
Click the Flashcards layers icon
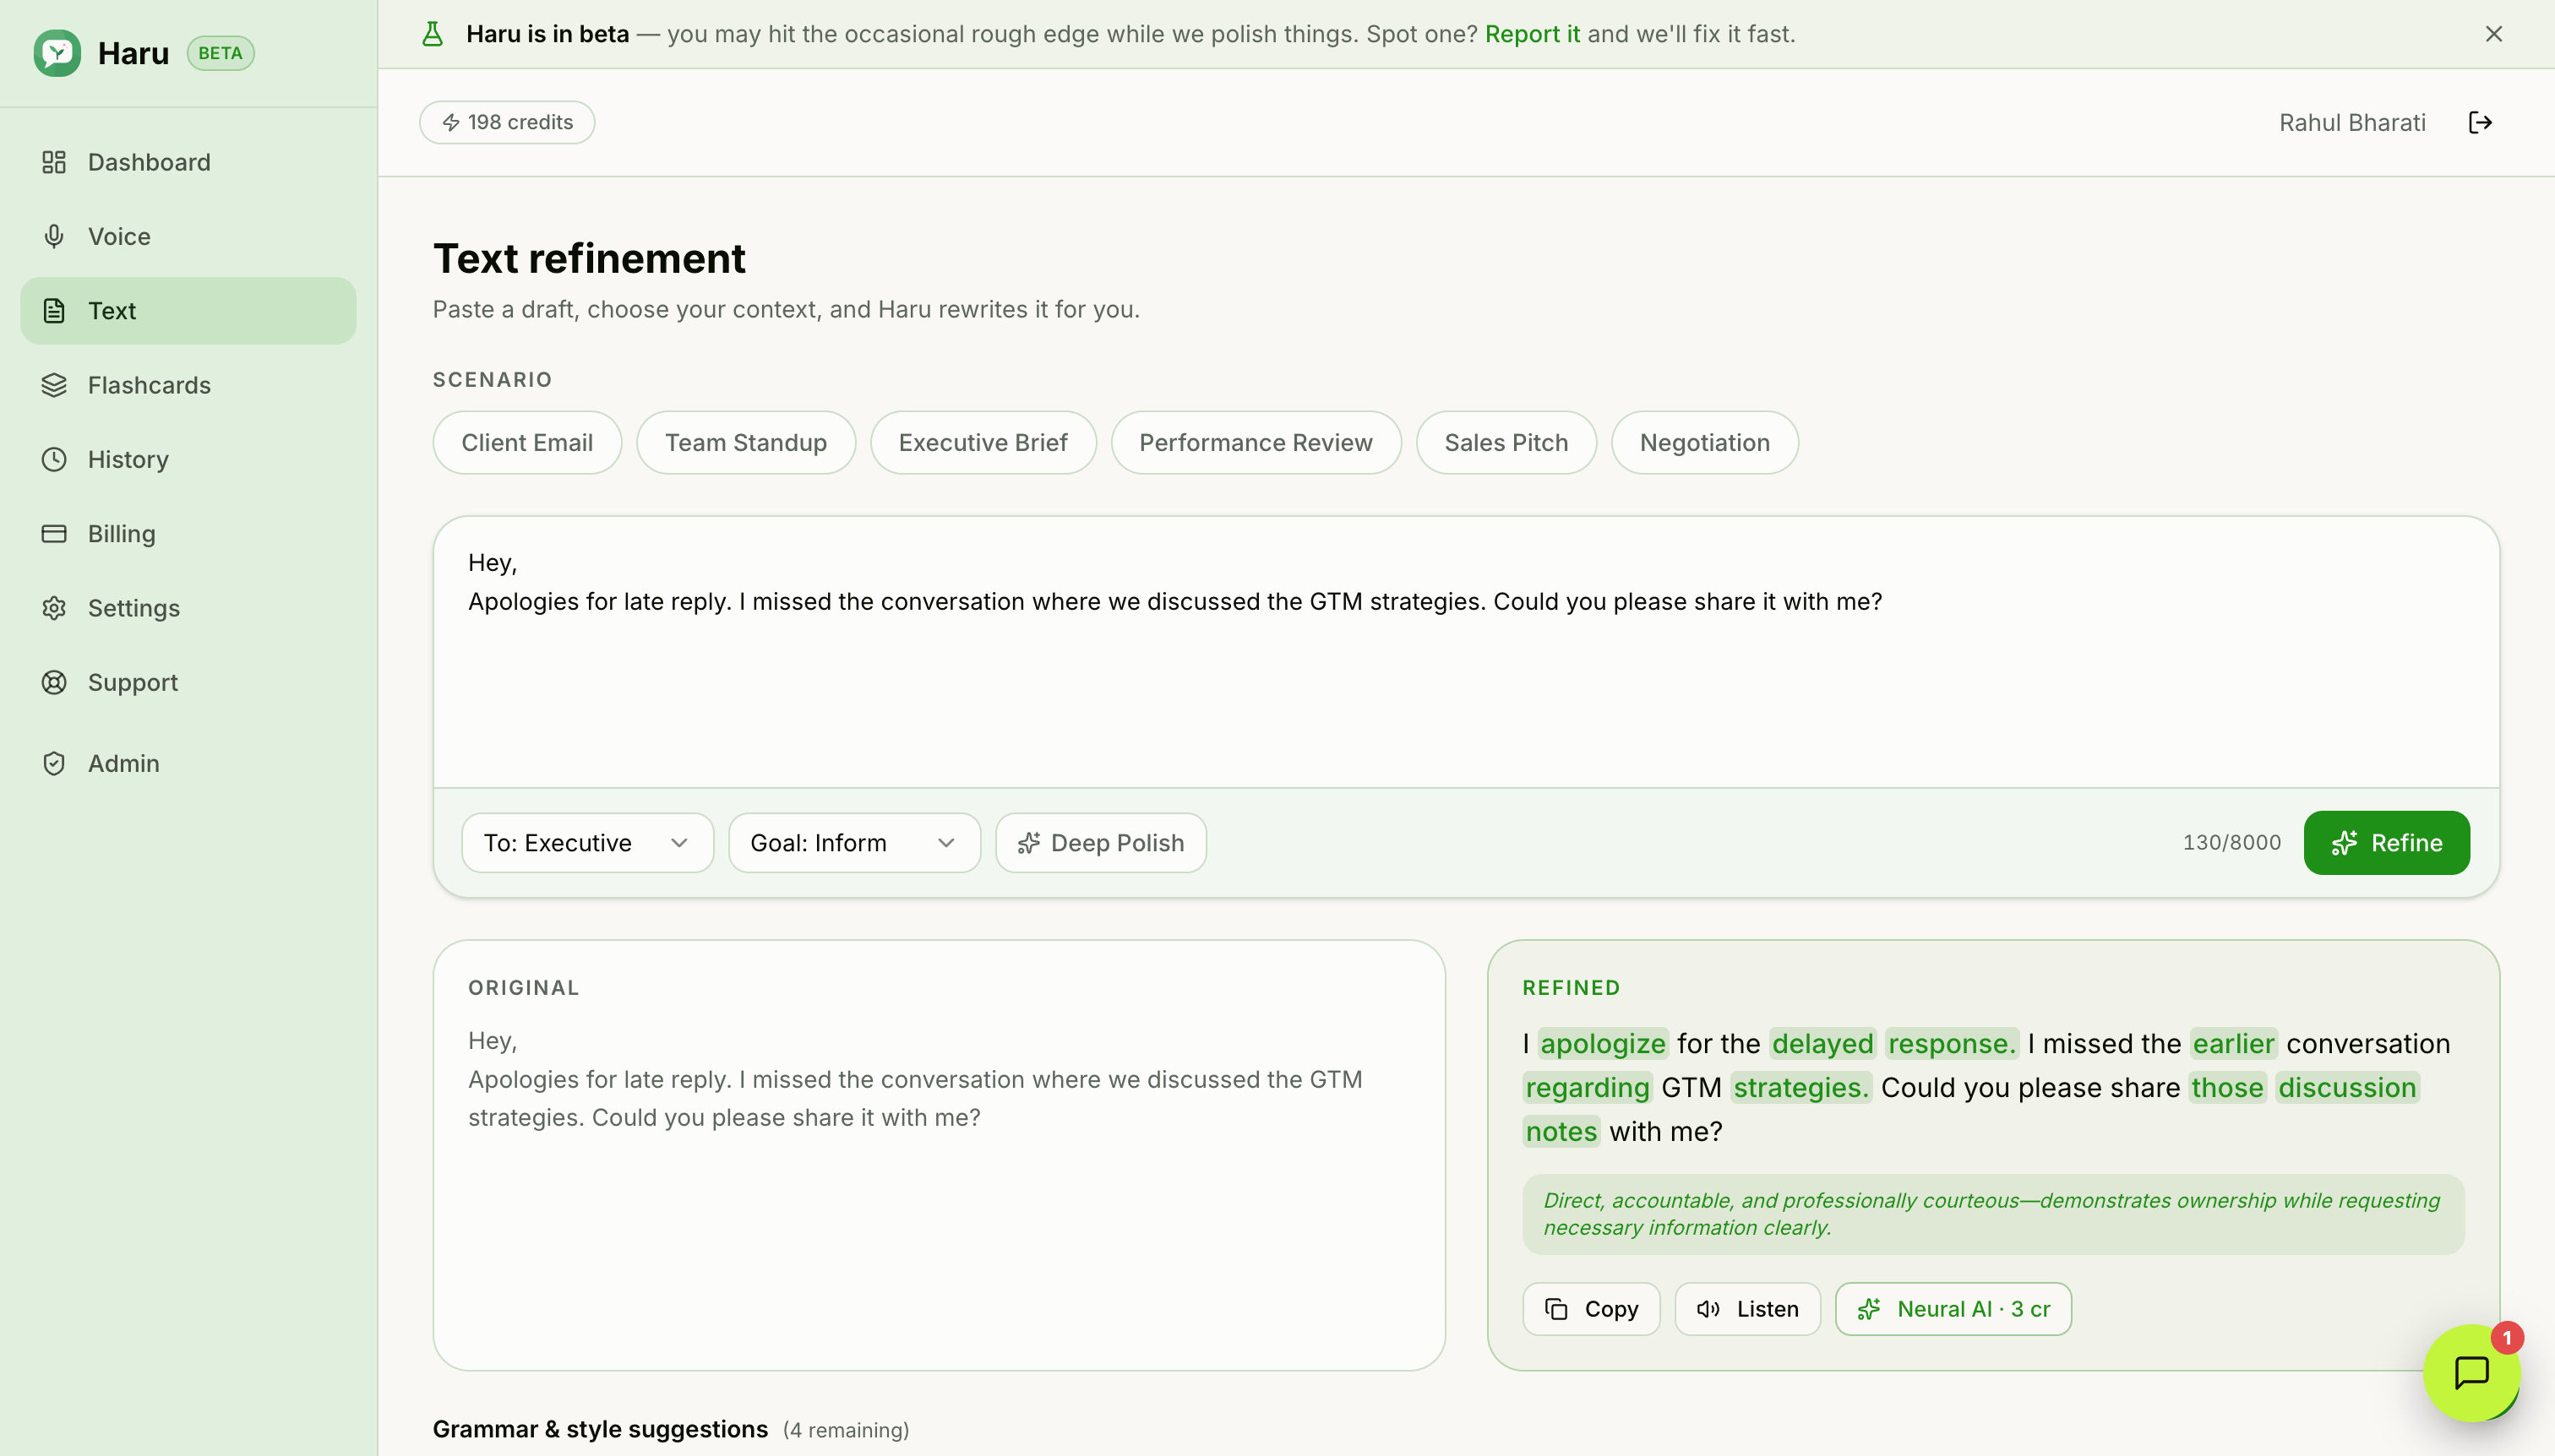click(x=54, y=385)
